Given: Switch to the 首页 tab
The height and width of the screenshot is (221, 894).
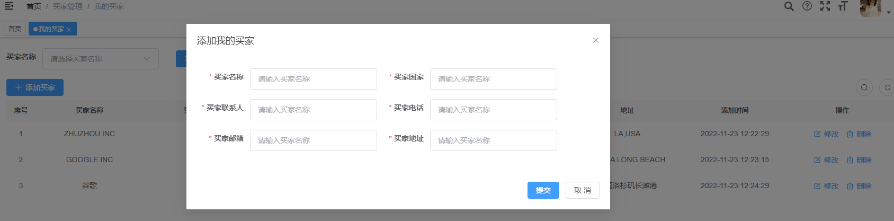Looking at the screenshot, I should point(15,29).
